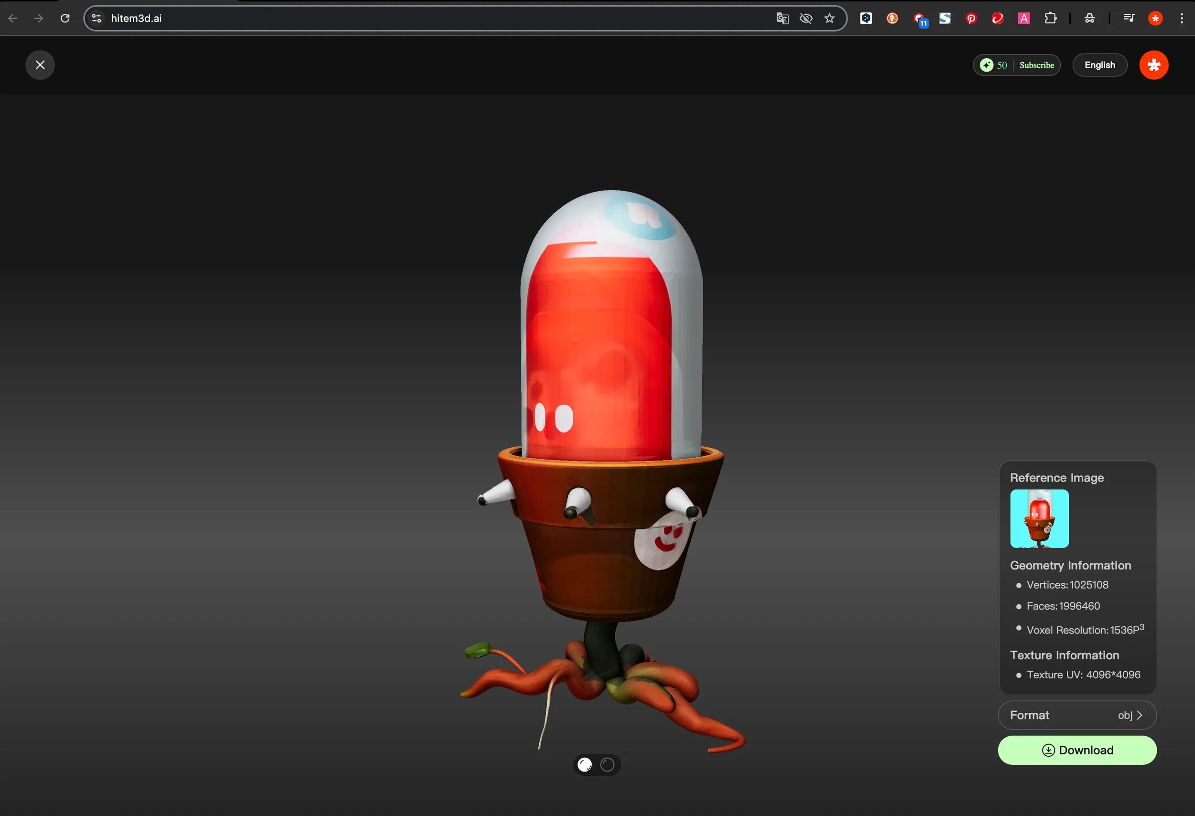Screen dimensions: 1195x816
Task: Open the music playlist icon in toolbar
Action: pos(1129,18)
